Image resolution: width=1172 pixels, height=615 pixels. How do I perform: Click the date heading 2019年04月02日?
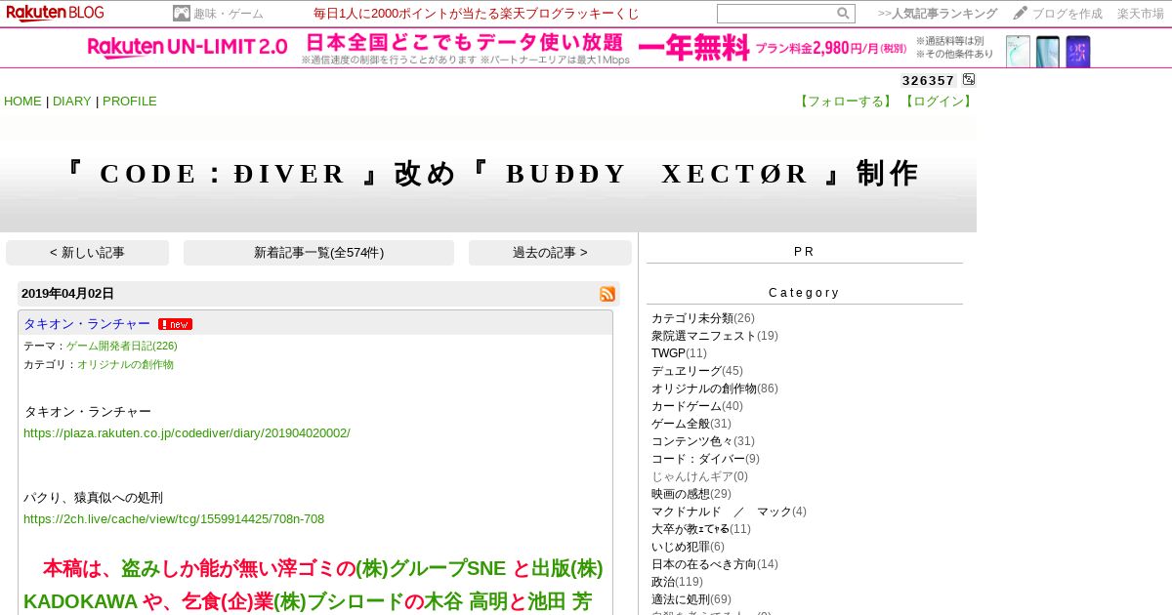pos(67,294)
